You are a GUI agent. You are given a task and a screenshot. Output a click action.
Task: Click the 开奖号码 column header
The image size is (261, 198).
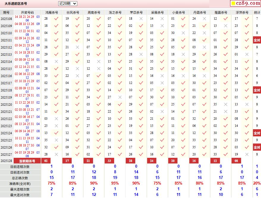(27, 13)
